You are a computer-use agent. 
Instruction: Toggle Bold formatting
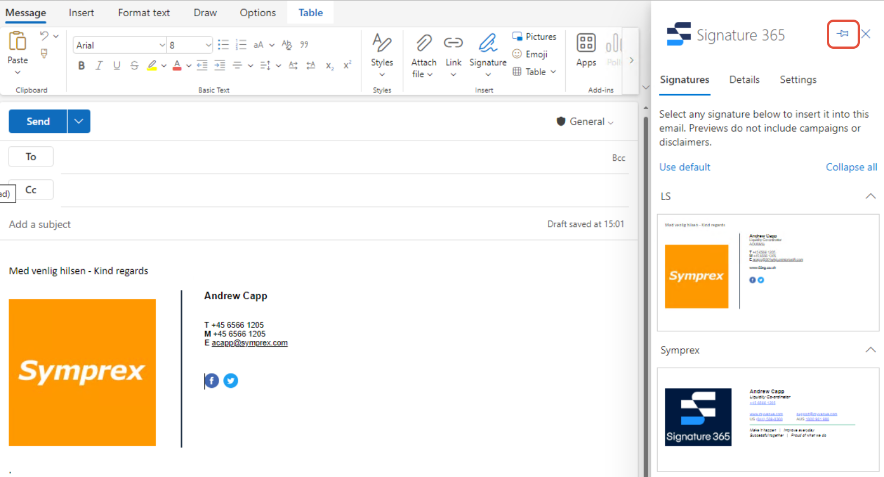coord(81,66)
